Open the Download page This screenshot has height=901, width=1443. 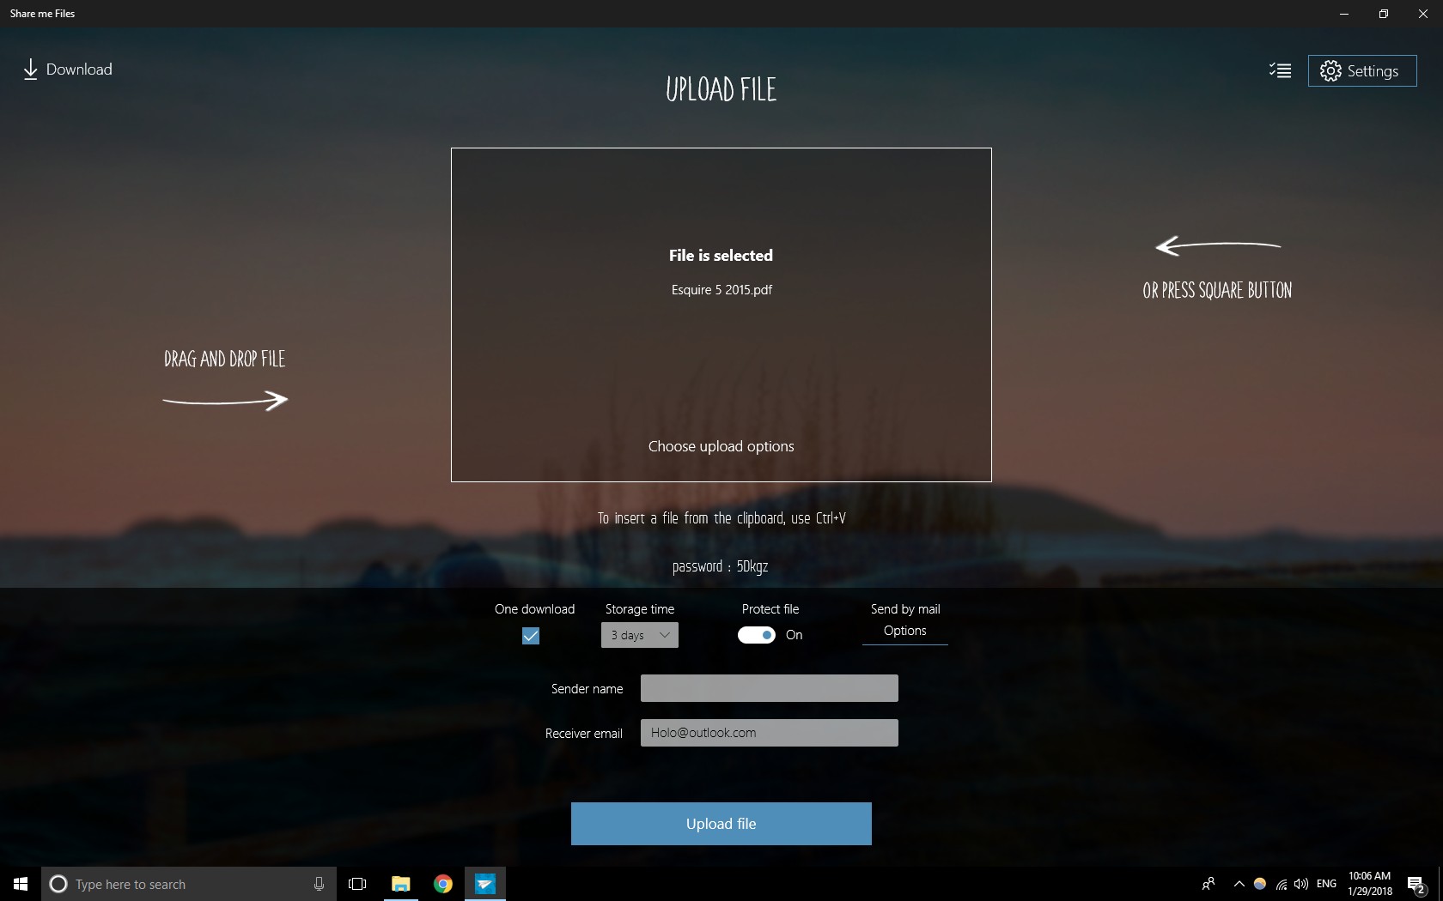pyautogui.click(x=67, y=70)
